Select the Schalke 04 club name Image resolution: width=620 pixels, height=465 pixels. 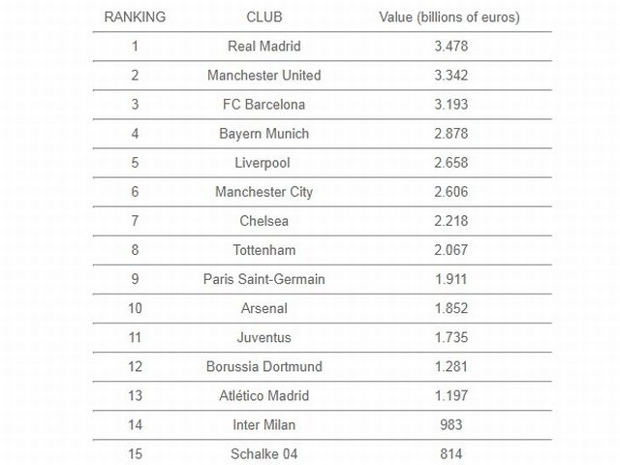tap(264, 454)
